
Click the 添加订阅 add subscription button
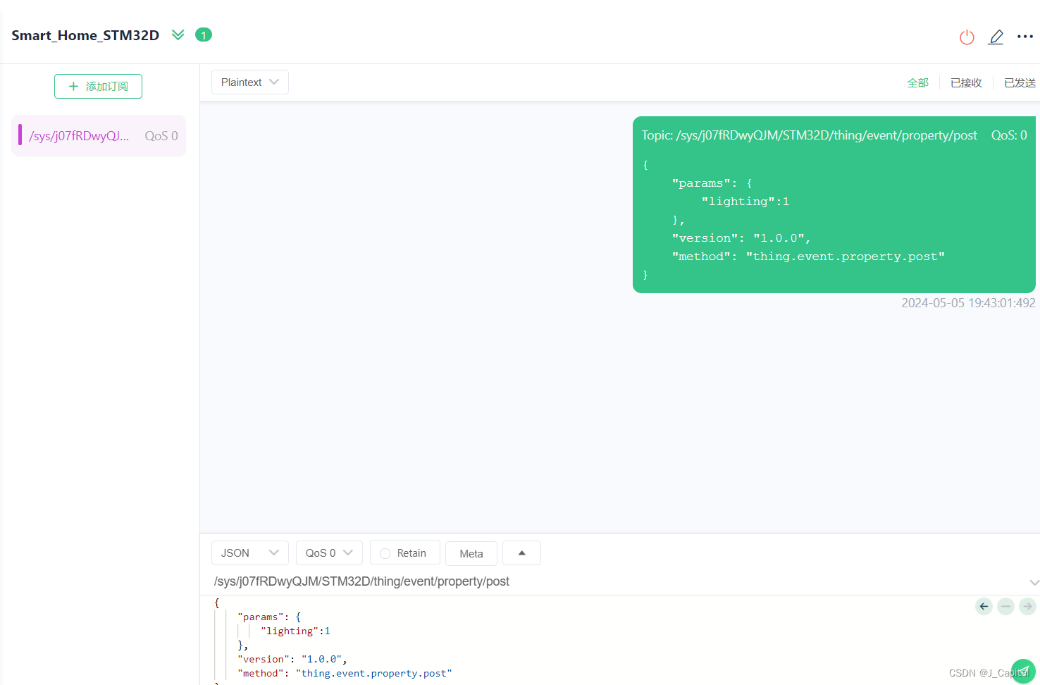tap(98, 86)
